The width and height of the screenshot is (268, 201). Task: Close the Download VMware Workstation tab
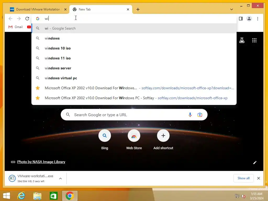pos(65,9)
